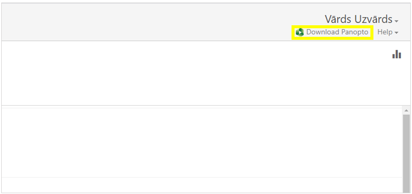The width and height of the screenshot is (412, 194).
Task: Expand the arrow next to Help
Action: (x=397, y=33)
